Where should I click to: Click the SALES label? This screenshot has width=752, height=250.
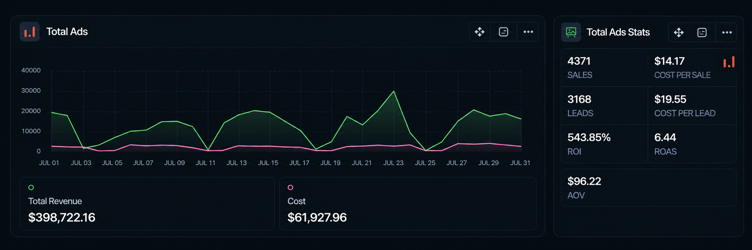(580, 75)
